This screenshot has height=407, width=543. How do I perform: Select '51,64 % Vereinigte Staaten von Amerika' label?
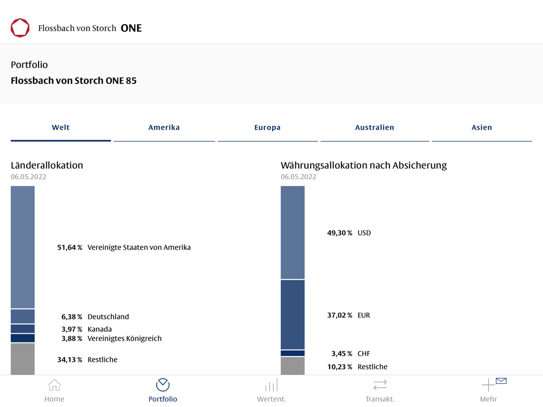pos(124,247)
